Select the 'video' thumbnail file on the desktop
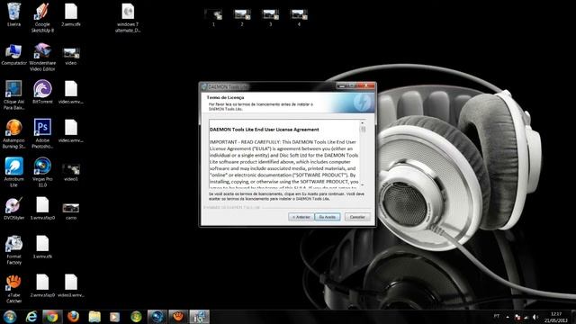 tap(71, 55)
